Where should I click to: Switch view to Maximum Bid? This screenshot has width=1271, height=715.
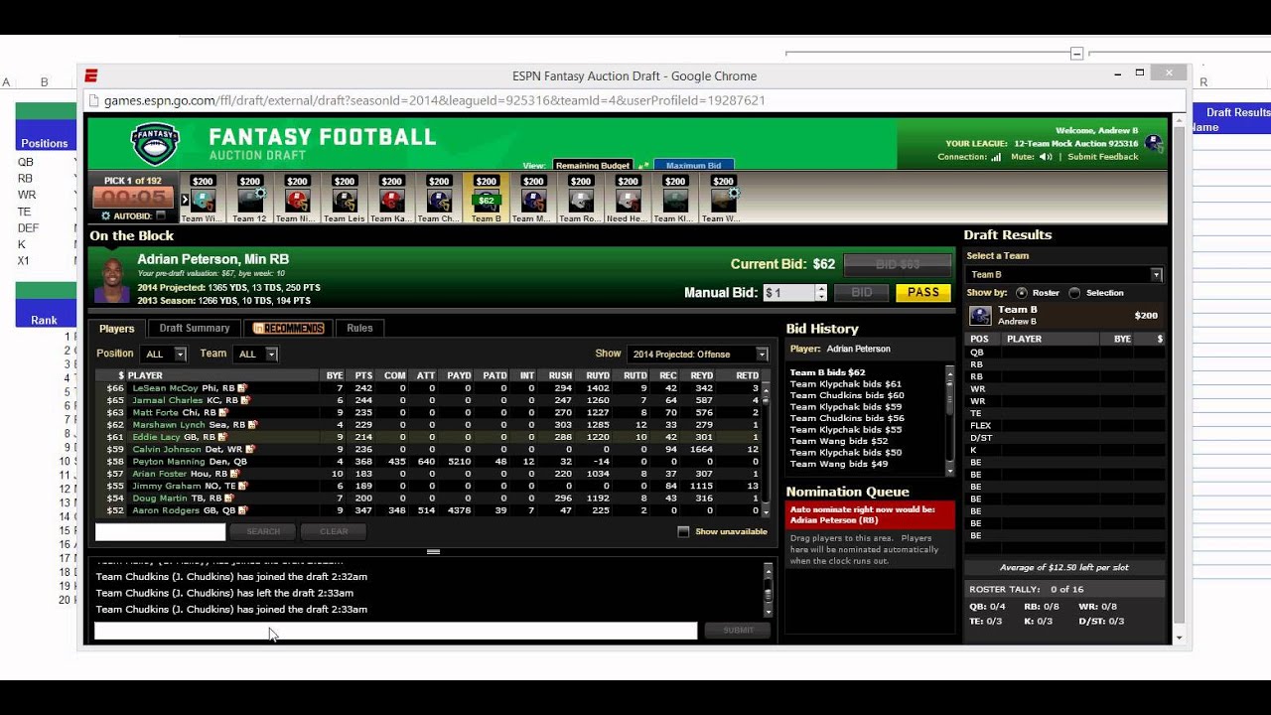[693, 166]
